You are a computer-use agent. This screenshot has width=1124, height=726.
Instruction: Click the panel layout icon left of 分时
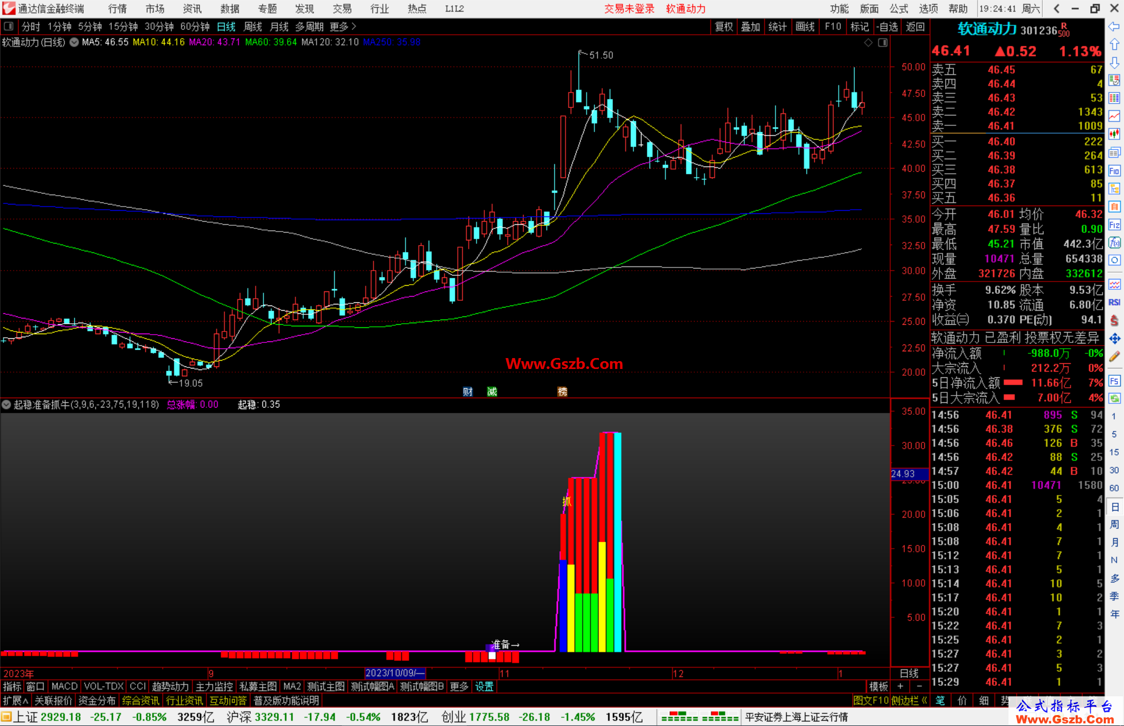(8, 27)
